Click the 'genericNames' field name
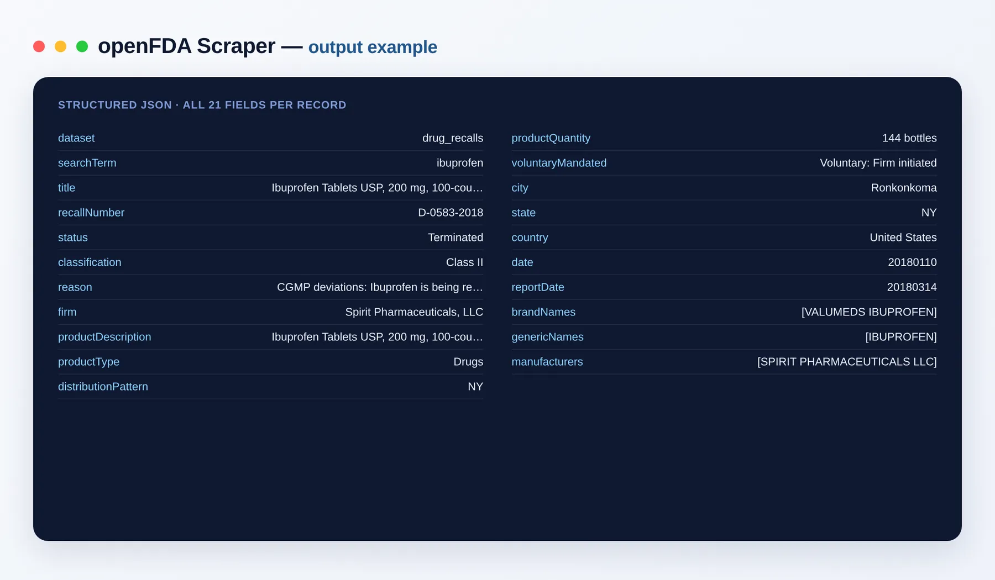 [548, 337]
